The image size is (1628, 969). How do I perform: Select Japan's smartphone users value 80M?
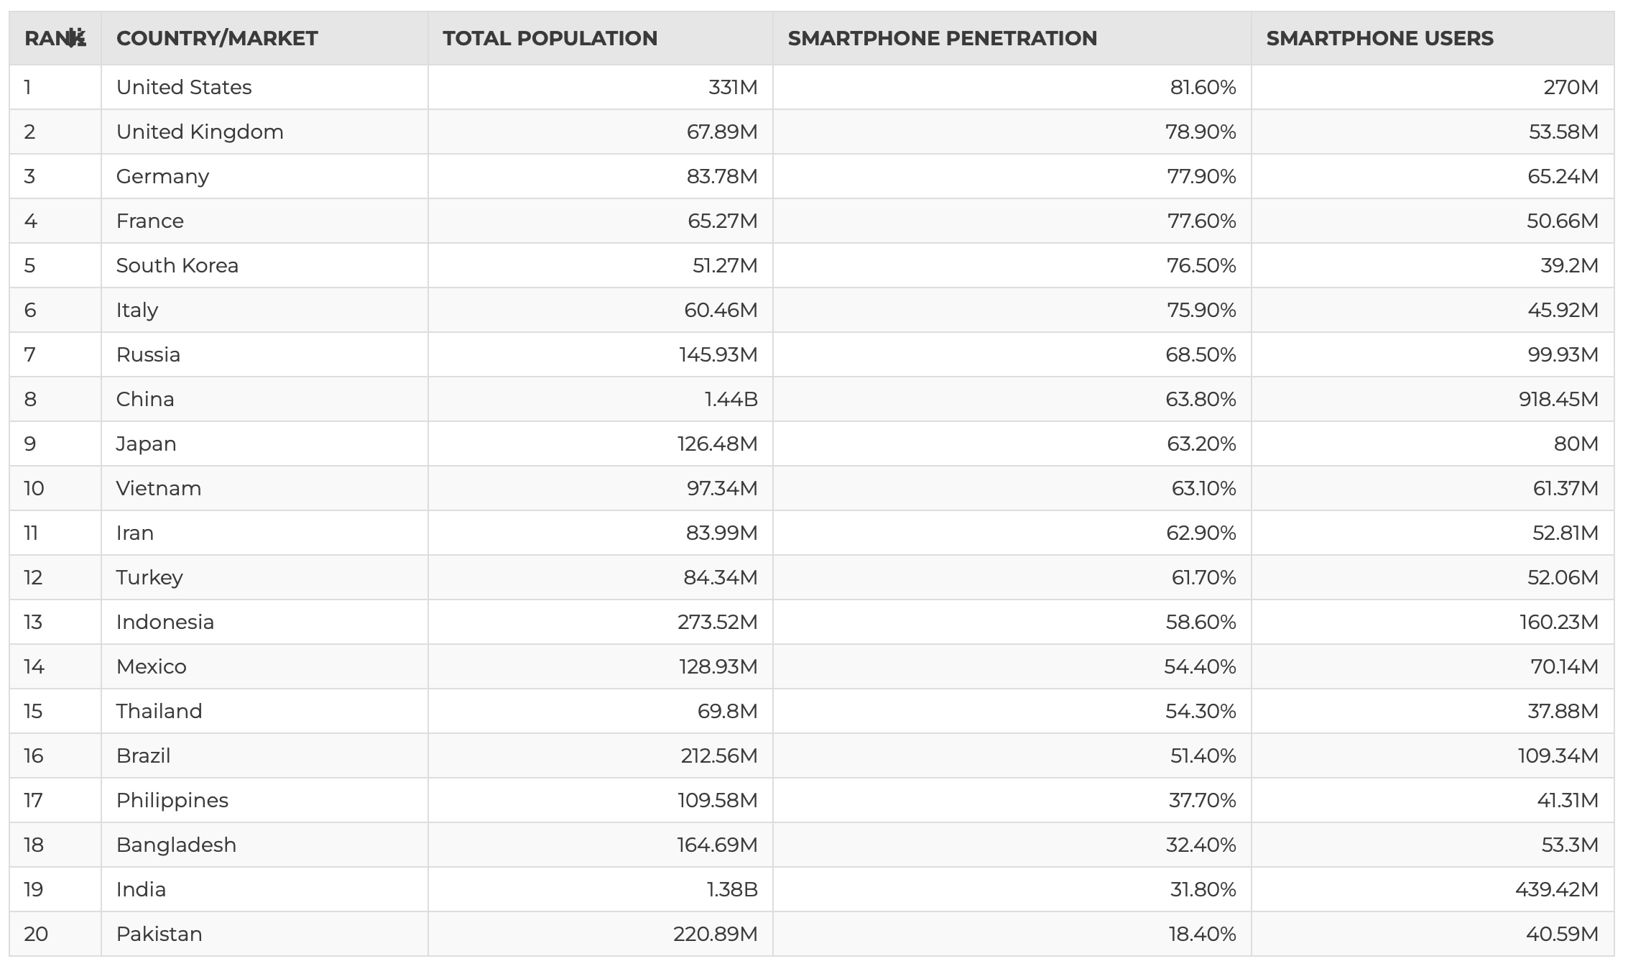1576,444
